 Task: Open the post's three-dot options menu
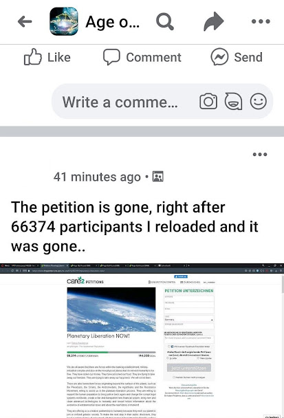coord(260,155)
